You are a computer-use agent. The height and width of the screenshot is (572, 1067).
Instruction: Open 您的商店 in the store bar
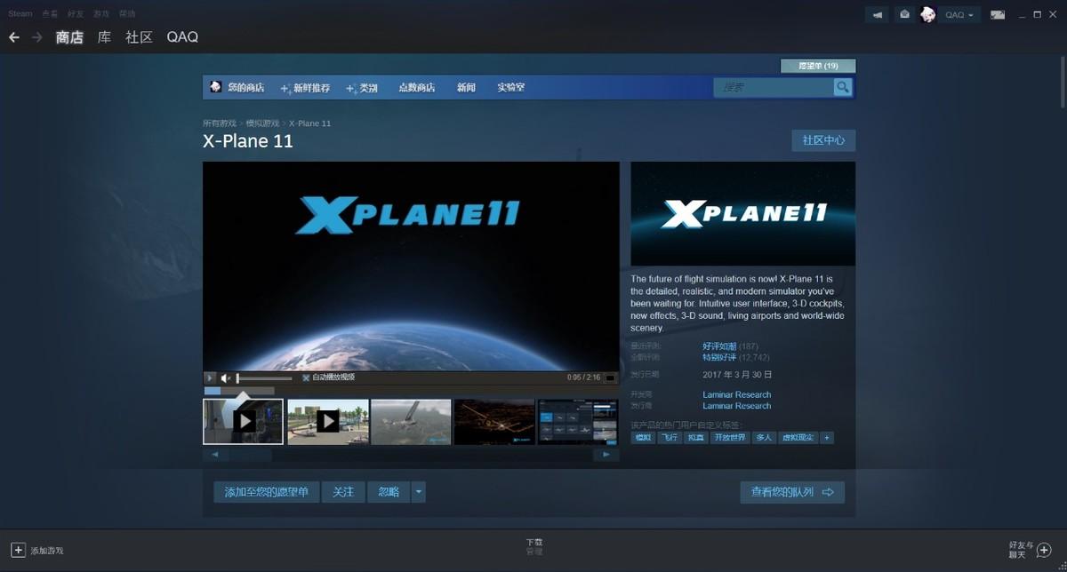pos(246,87)
